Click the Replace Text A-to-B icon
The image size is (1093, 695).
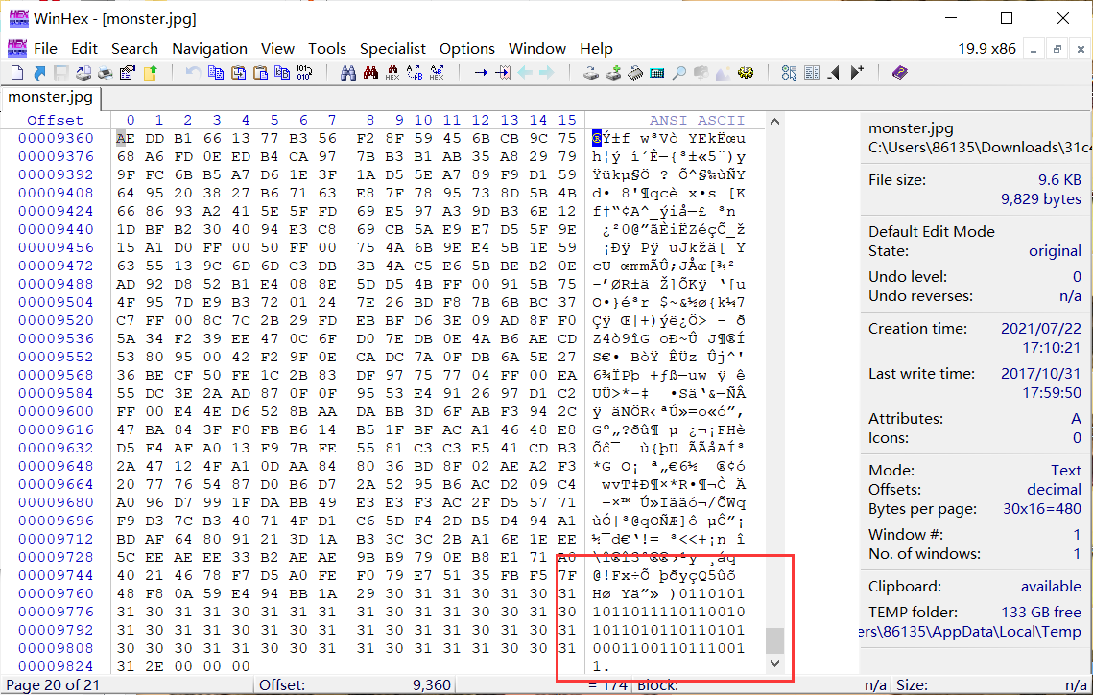coord(415,73)
